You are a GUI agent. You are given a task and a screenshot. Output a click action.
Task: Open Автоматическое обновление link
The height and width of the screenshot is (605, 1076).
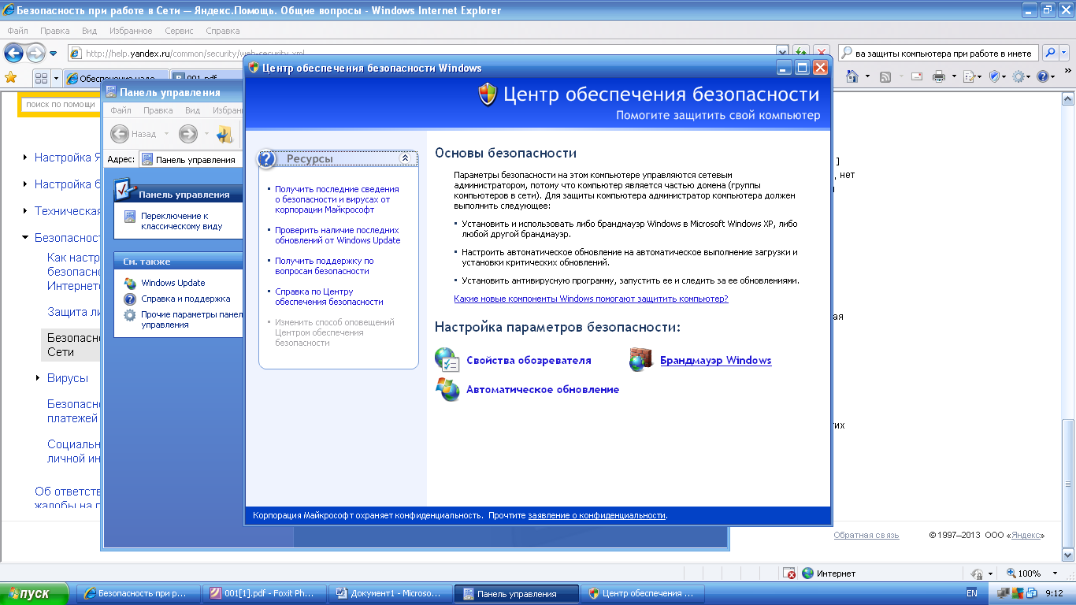(543, 389)
